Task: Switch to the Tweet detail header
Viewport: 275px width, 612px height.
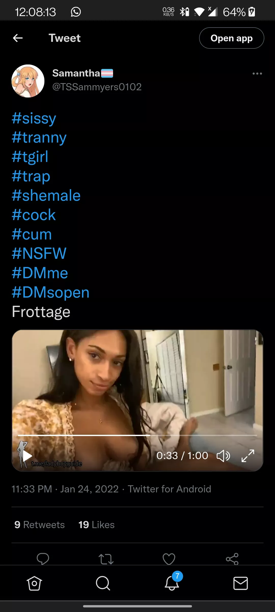Action: (64, 38)
